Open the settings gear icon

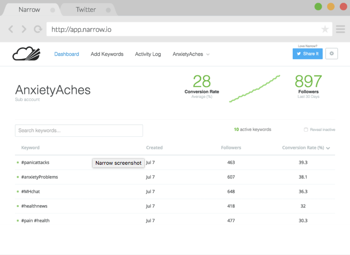coord(331,54)
